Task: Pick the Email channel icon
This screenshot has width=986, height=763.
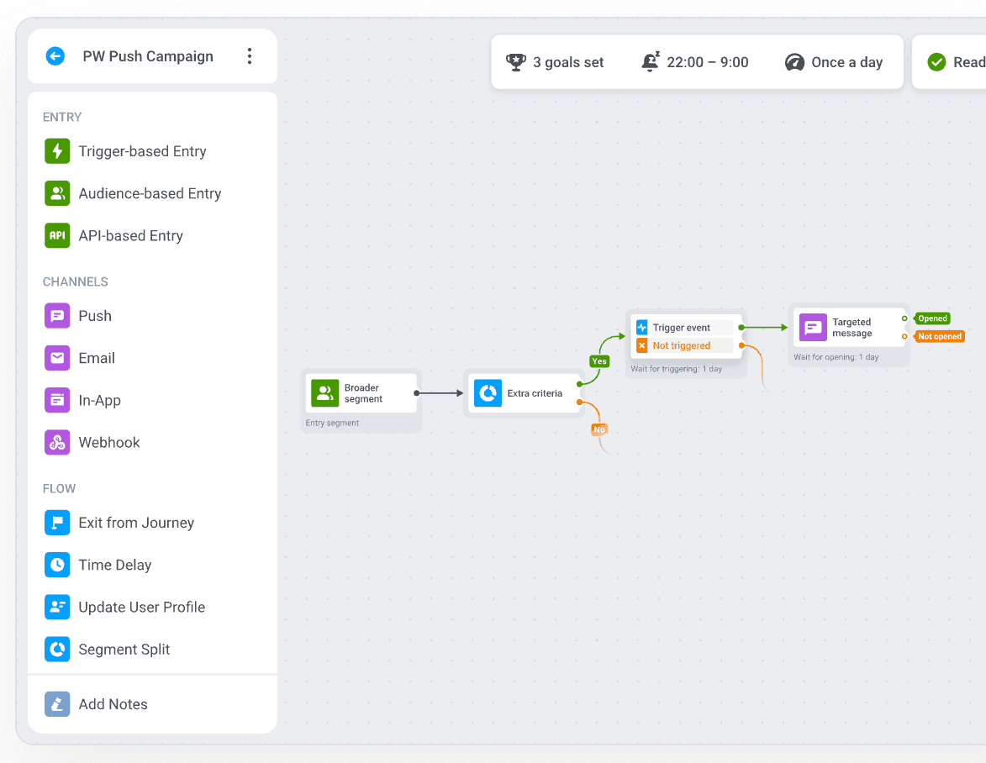Action: click(x=57, y=358)
